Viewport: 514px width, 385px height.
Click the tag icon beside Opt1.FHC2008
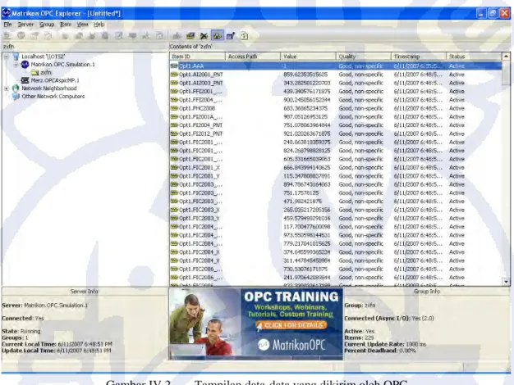coord(174,108)
